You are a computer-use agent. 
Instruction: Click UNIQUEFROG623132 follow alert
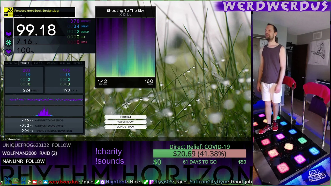(36, 145)
